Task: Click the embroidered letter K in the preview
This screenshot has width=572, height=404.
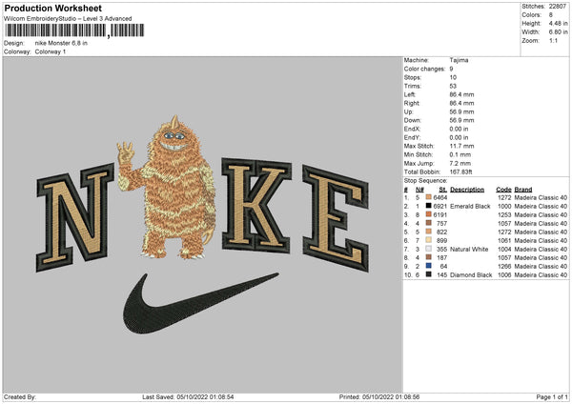Action: point(256,205)
